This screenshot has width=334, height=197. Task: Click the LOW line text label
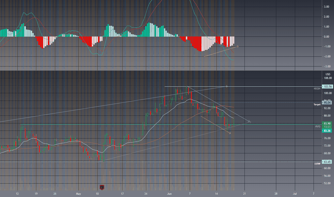(x=318, y=164)
